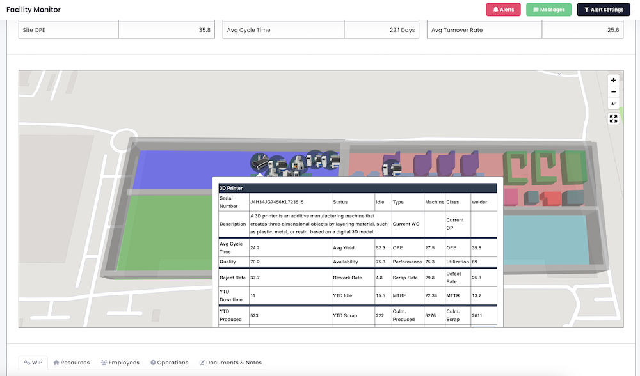Select the gears icon on WIP tab
The width and height of the screenshot is (640, 376).
(26, 363)
